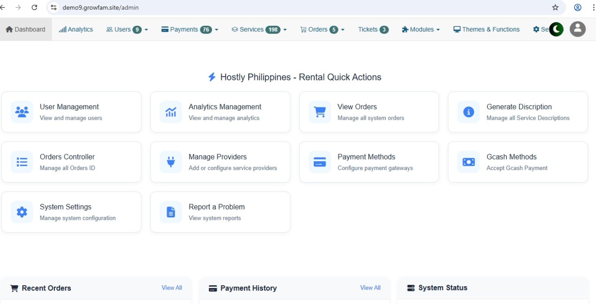
Task: Click the lightning bolt icon beside Hostly Philippines
Action: pyautogui.click(x=212, y=77)
